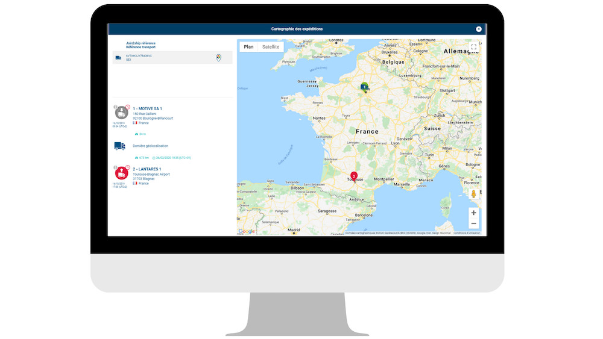Close the Cartographie des expéditions dialog
603x339 pixels.
point(479,29)
